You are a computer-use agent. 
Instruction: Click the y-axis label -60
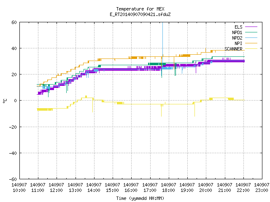[13, 179]
